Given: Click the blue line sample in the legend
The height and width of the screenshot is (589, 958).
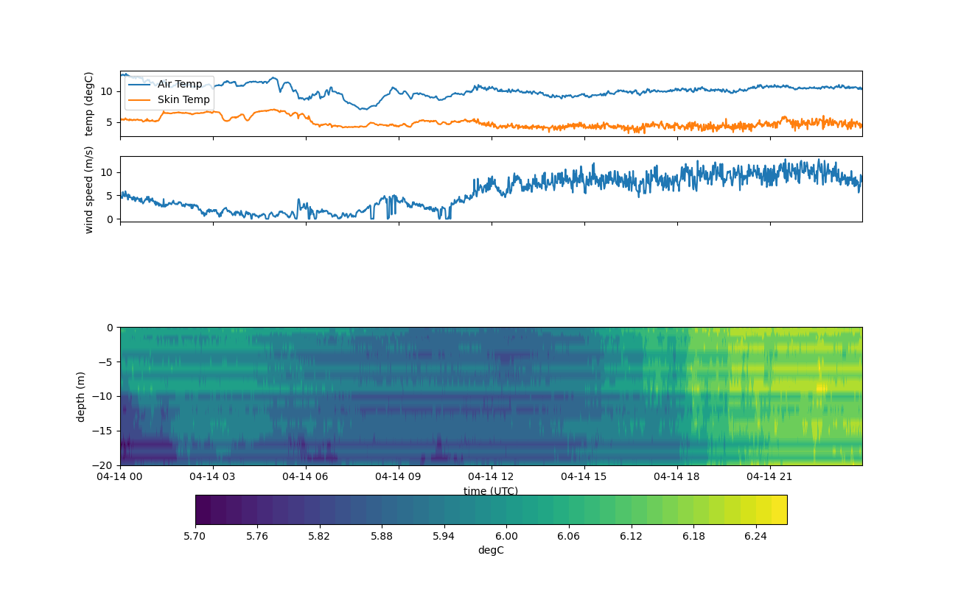Looking at the screenshot, I should [140, 84].
